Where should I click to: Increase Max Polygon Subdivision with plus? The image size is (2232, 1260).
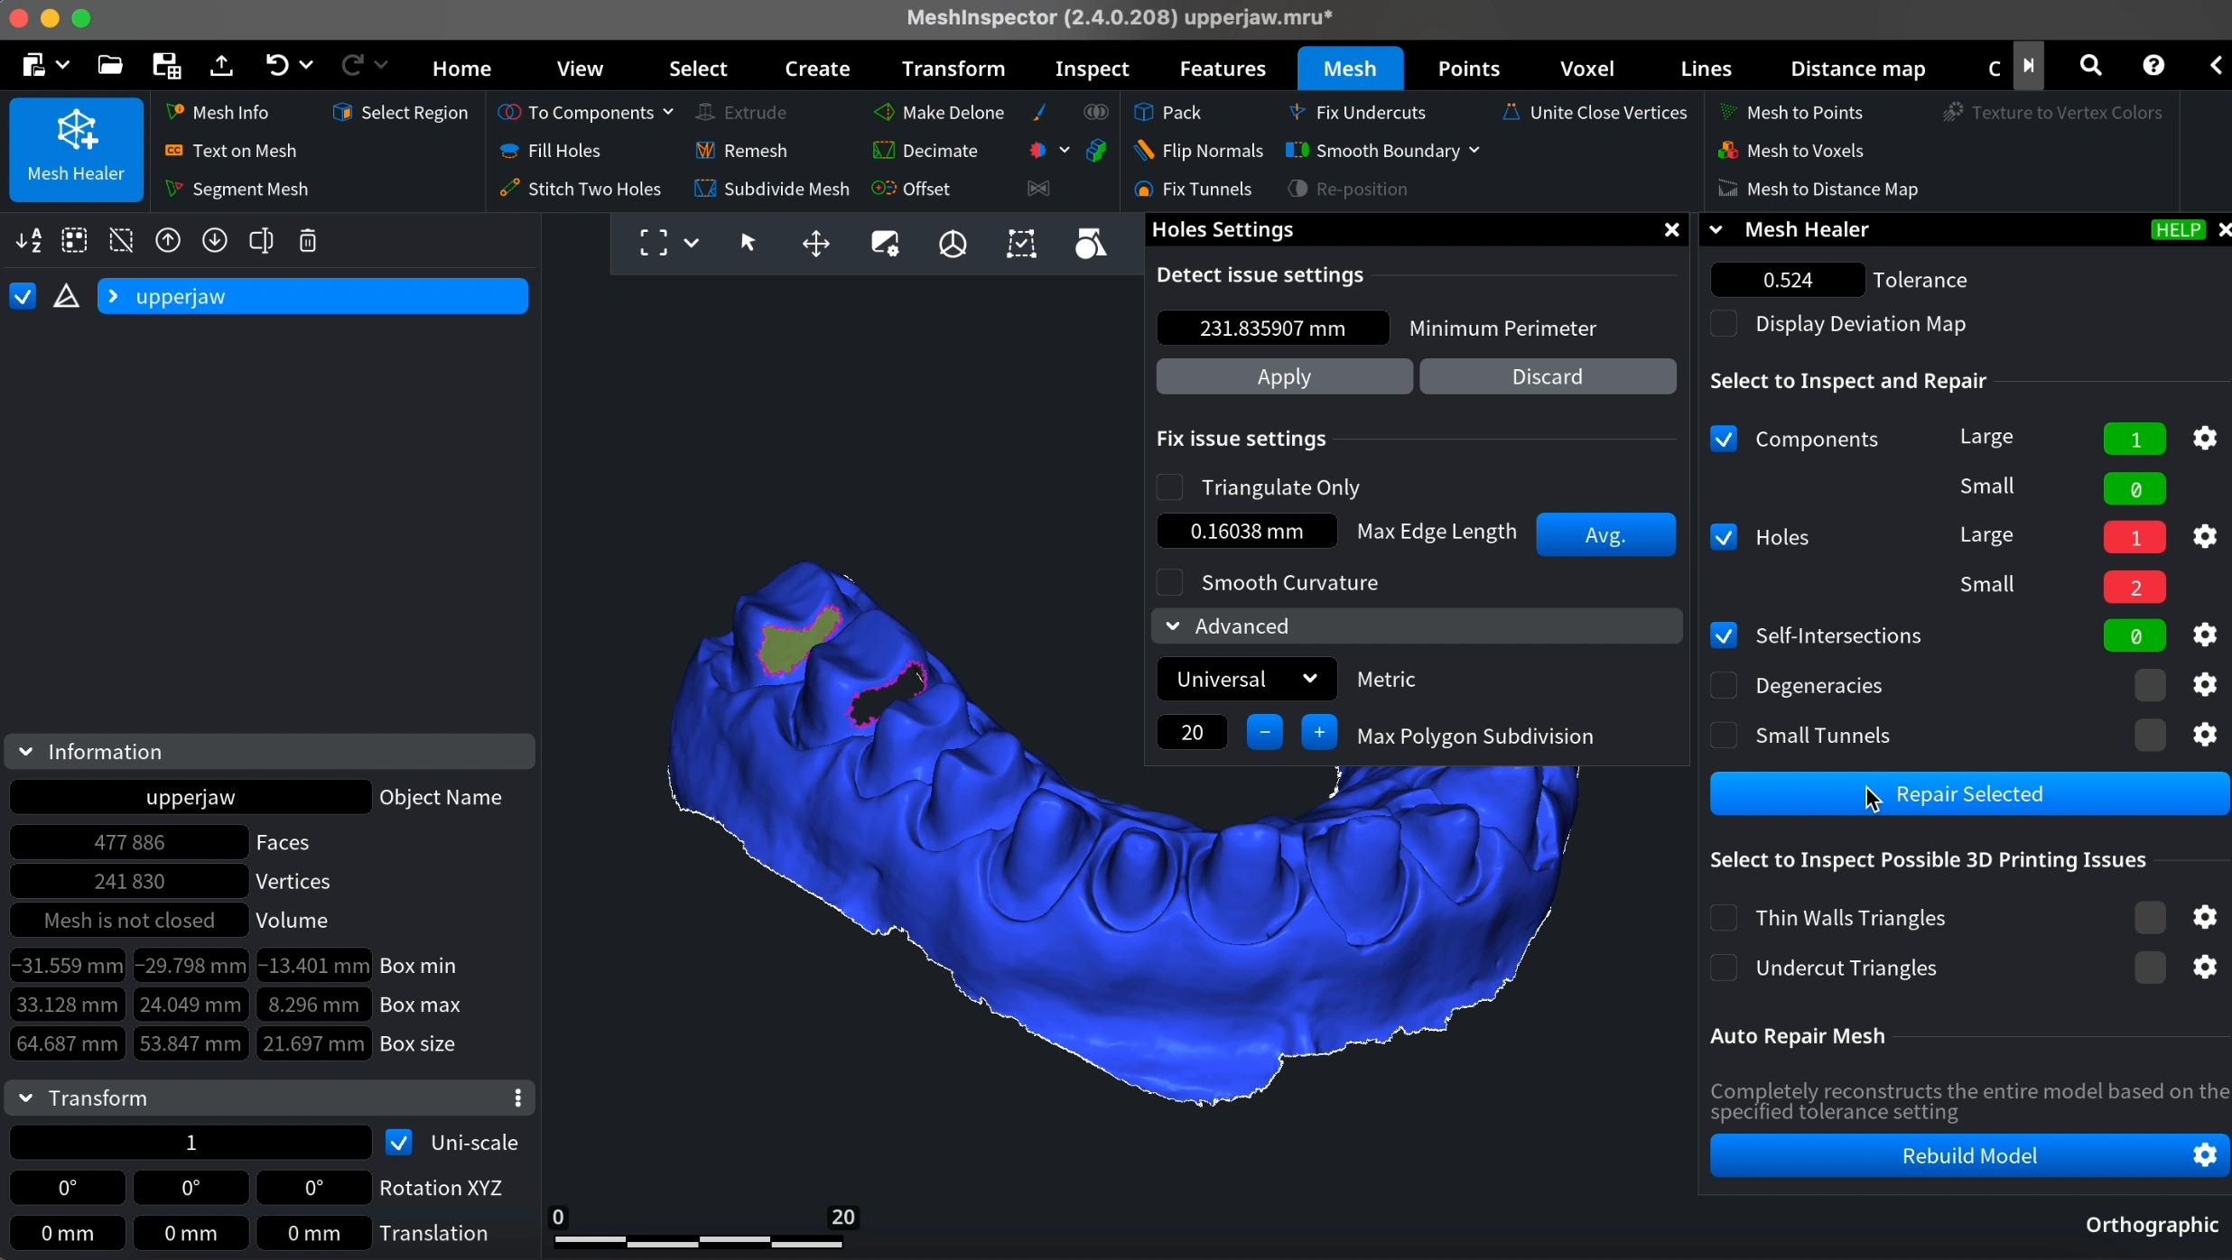click(1319, 732)
